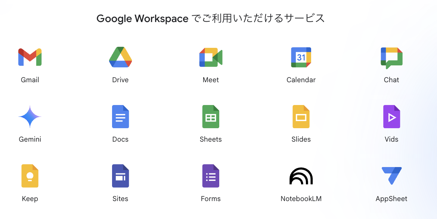Click the Docs text label
This screenshot has width=437, height=219.
point(120,139)
